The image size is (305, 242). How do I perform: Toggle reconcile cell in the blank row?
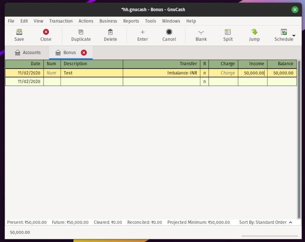click(204, 81)
